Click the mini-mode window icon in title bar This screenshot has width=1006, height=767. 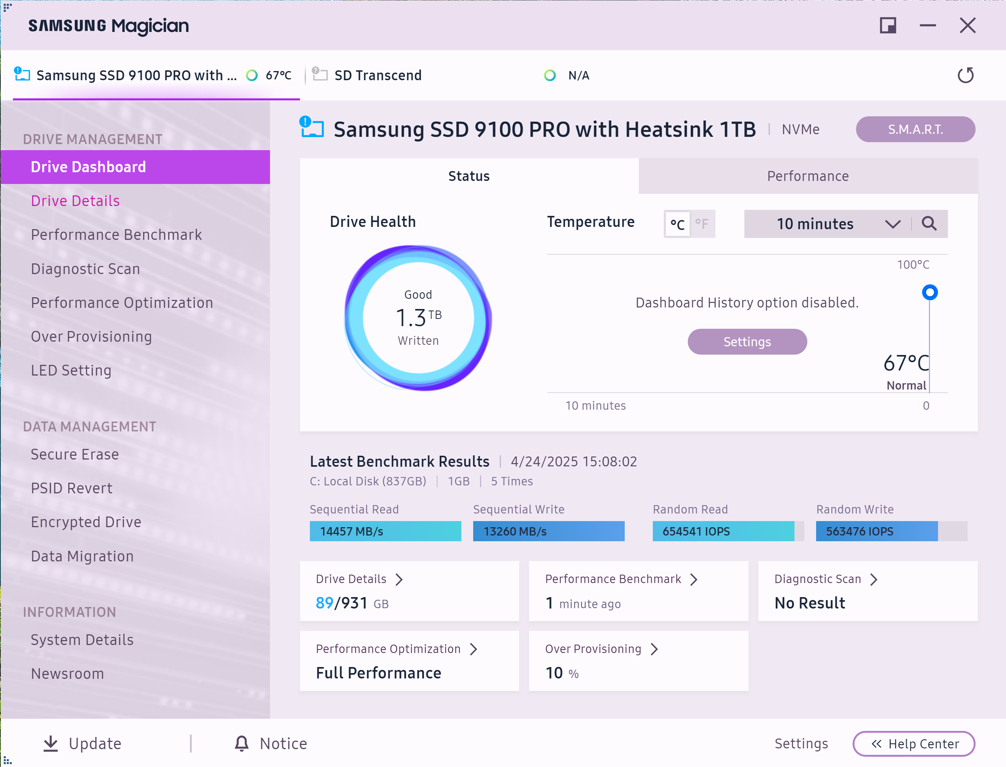point(888,25)
